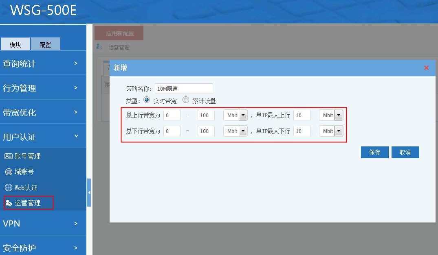The width and height of the screenshot is (438, 255).
Task: Open the per-IP max downstream unit dropdown
Action: coord(339,131)
